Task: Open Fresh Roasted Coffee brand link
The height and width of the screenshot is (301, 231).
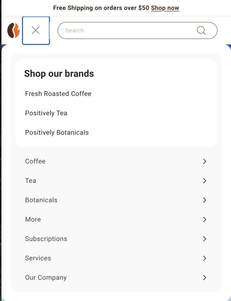Action: (x=58, y=94)
